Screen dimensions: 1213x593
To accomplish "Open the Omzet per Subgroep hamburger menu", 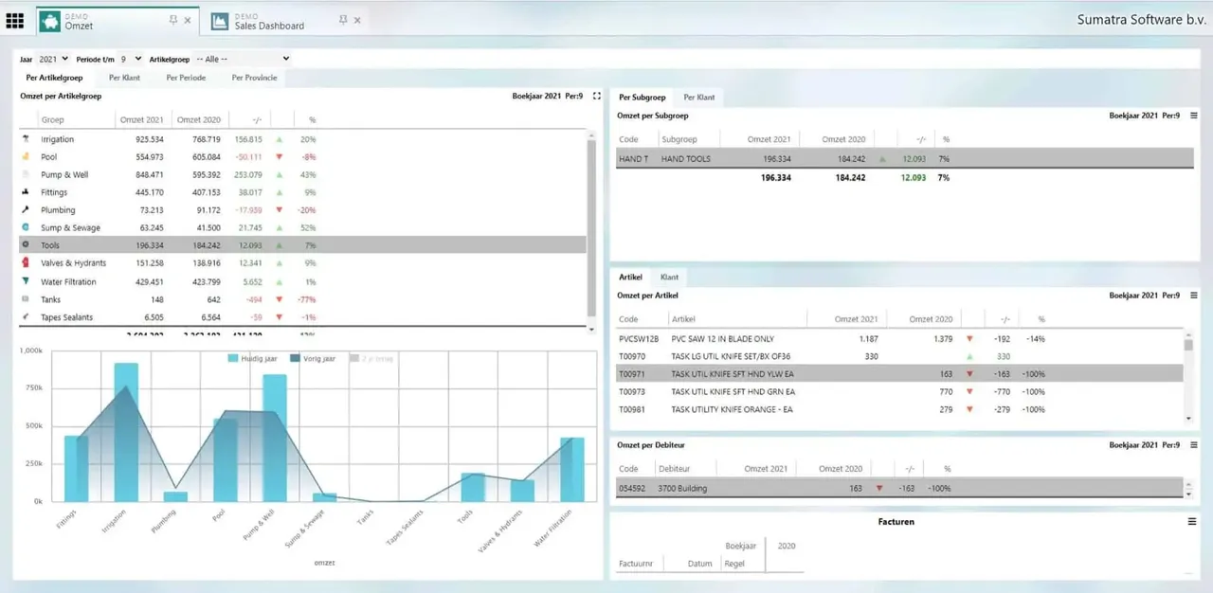I will 1193,116.
